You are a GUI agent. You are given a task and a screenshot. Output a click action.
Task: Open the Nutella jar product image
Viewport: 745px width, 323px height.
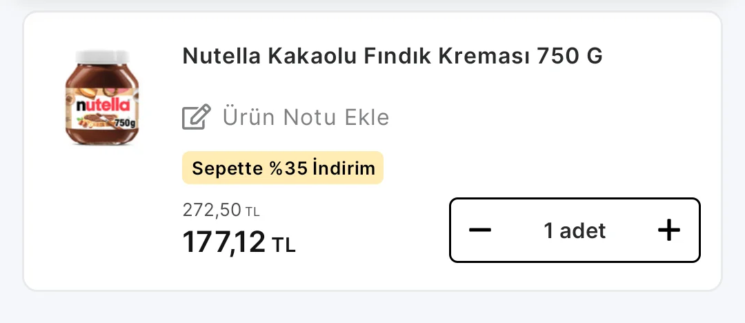pyautogui.click(x=103, y=97)
